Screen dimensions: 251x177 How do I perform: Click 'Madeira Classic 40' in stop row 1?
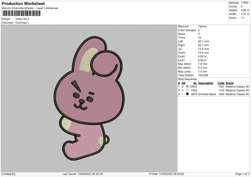point(237,86)
